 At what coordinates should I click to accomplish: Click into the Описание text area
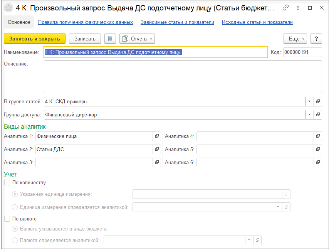pyautogui.click(x=183, y=77)
